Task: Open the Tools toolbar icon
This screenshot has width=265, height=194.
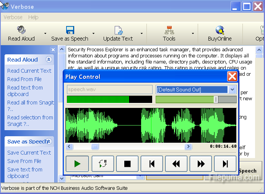Action: click(x=169, y=30)
